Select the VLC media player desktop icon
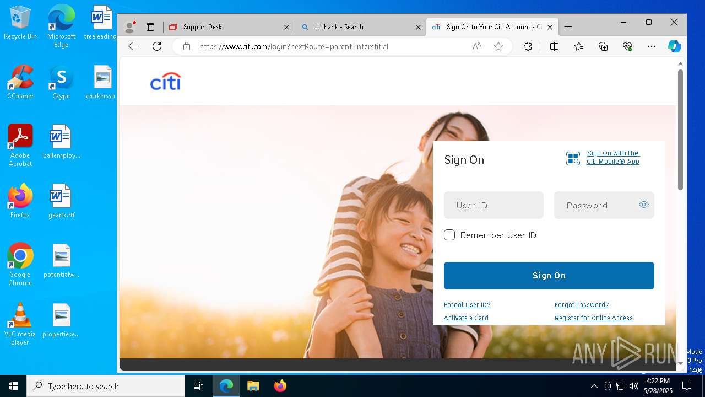The image size is (705, 397). [20, 324]
